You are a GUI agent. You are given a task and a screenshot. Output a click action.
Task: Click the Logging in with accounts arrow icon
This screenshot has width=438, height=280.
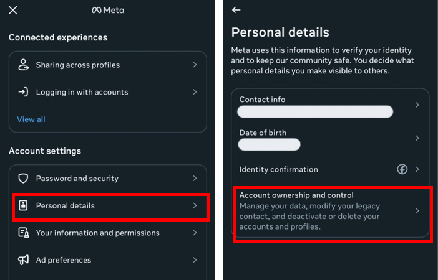pos(23,92)
